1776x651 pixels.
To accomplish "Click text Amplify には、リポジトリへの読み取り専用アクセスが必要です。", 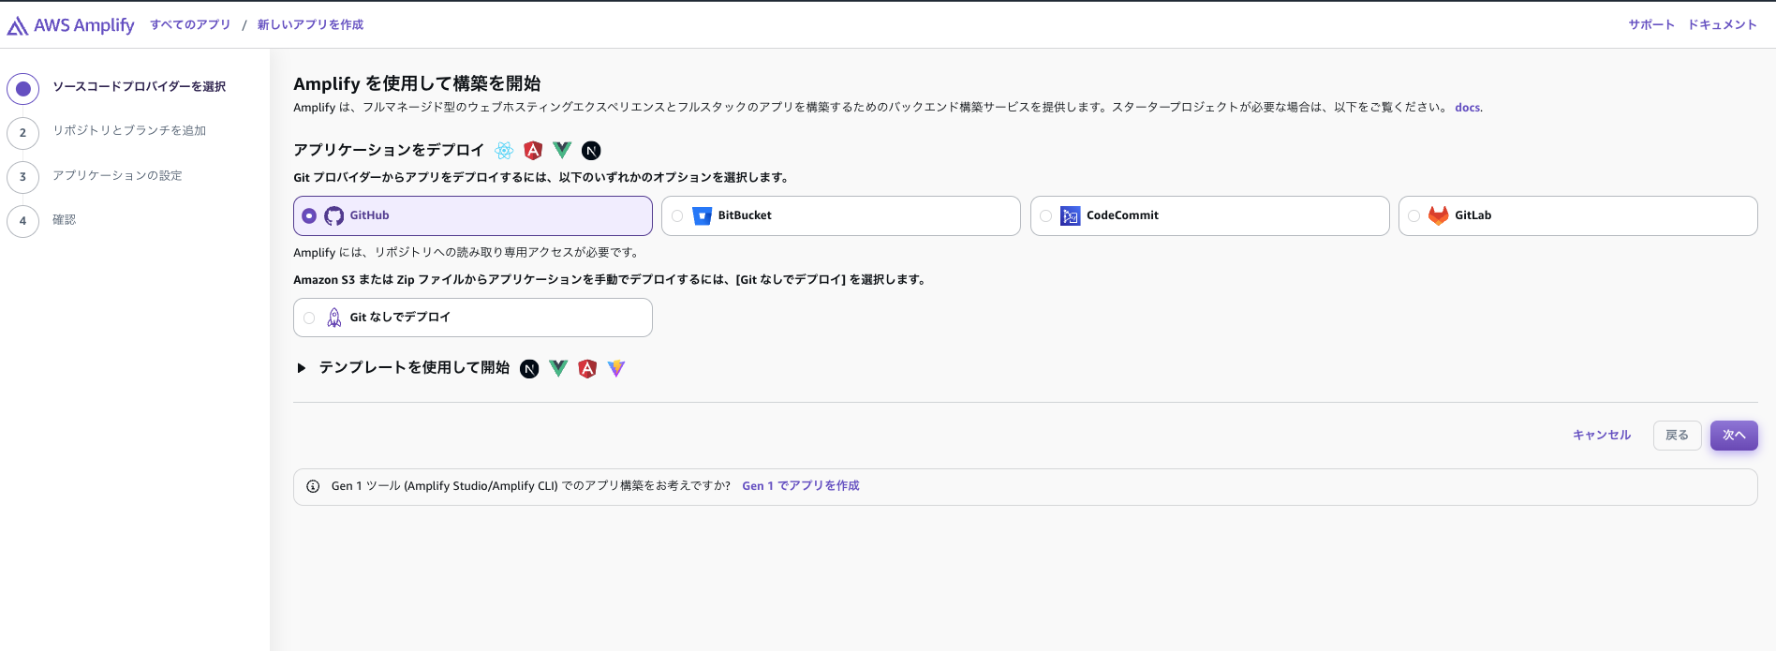I will coord(467,253).
